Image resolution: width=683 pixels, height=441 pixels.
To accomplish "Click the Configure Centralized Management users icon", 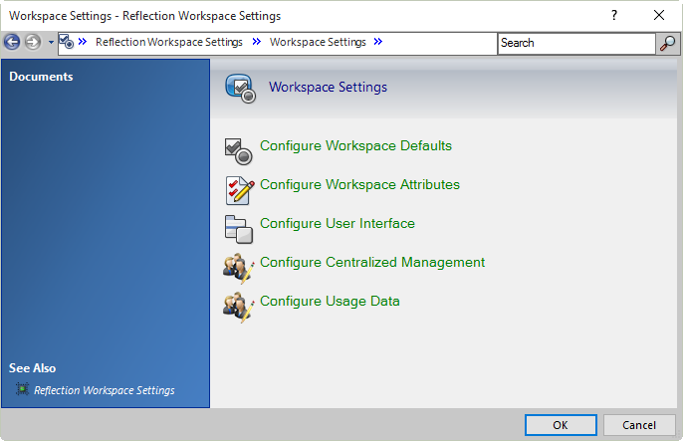I will (x=238, y=266).
